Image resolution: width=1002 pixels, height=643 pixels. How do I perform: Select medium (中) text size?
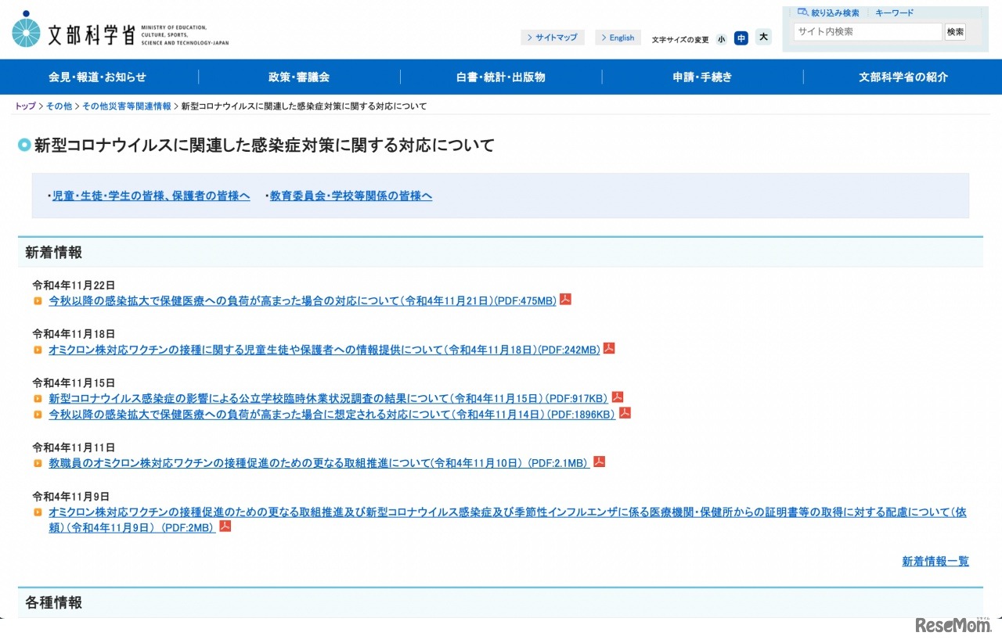(x=741, y=38)
